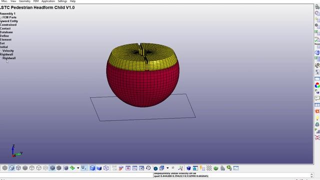Click the purple wireframe cube icon

(106, 168)
